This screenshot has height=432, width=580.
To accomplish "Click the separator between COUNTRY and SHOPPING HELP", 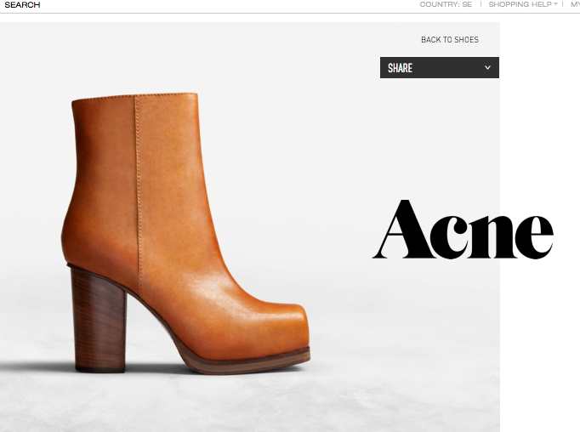I will (x=480, y=4).
